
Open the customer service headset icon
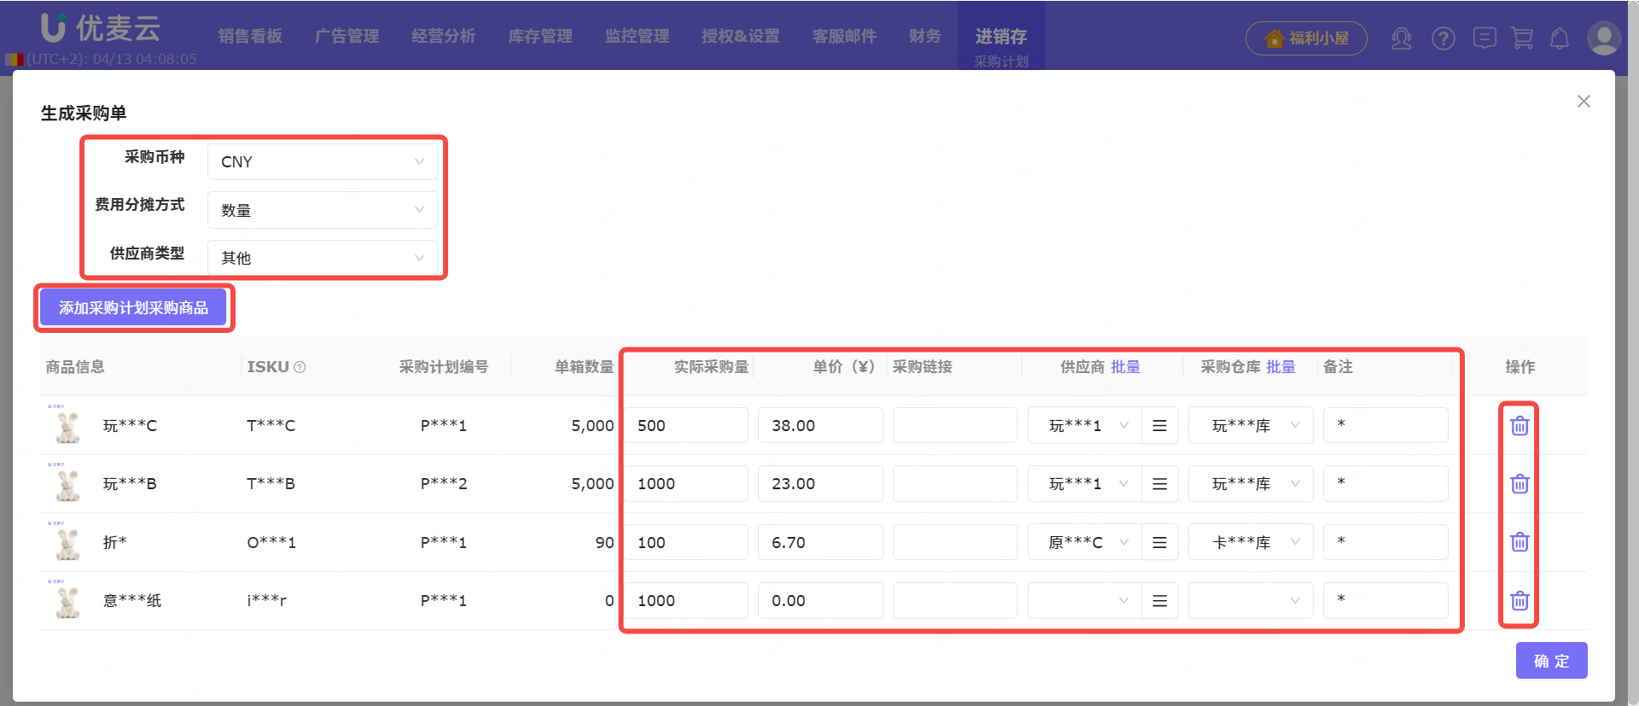1402,38
